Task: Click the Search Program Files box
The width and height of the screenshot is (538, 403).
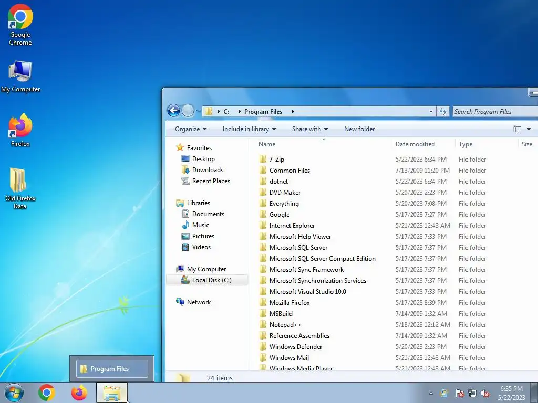Action: click(495, 111)
